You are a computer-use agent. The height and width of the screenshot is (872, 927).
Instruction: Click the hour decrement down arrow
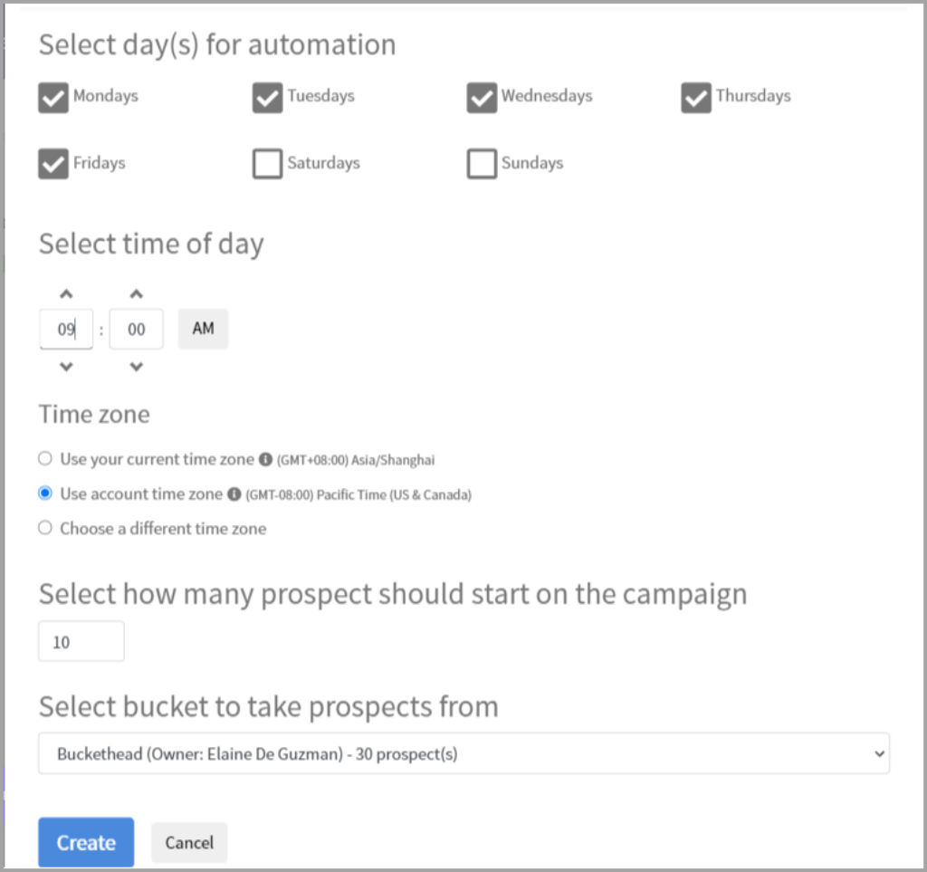[x=66, y=367]
